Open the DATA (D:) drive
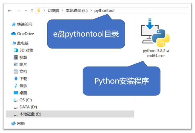The height and width of the screenshot is (133, 195). click(x=28, y=107)
